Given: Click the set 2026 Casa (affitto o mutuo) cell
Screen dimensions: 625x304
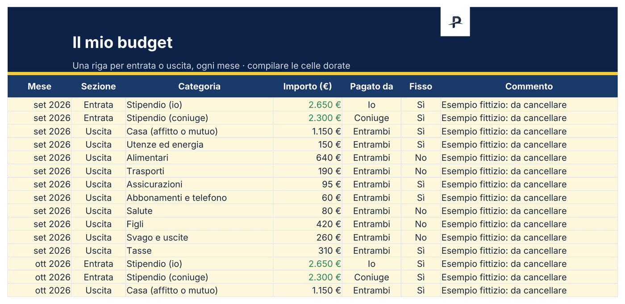Looking at the screenshot, I should (199, 131).
